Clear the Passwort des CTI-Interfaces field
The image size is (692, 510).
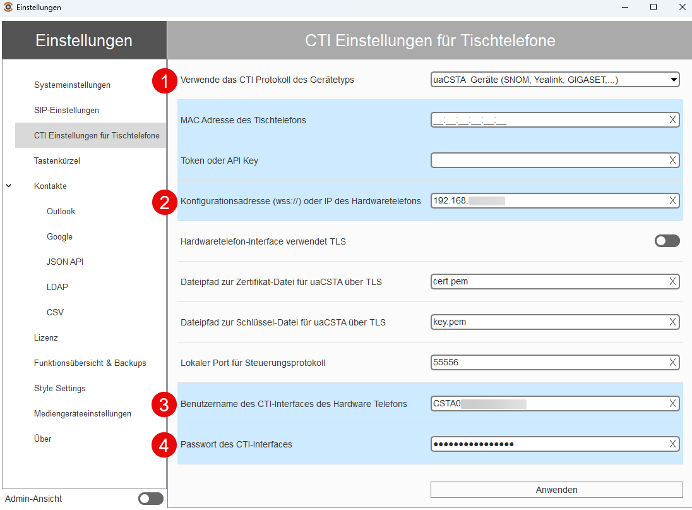coord(672,444)
